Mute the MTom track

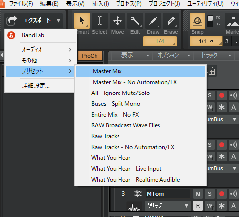198,194
